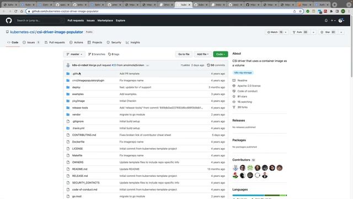Open RELEASE.md file
Image resolution: width=353 pixels, height=199 pixels.
coord(80,176)
